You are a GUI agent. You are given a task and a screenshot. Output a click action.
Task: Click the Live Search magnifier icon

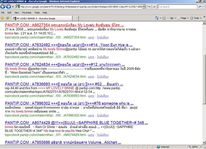point(200,6)
